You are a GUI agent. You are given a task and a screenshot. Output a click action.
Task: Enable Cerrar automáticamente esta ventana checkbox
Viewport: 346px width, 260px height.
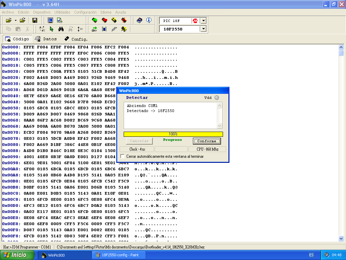click(x=122, y=156)
